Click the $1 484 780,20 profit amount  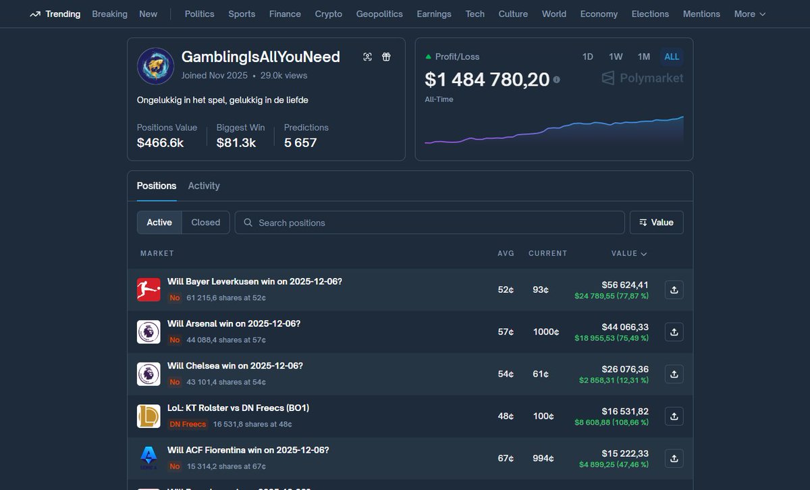click(487, 80)
